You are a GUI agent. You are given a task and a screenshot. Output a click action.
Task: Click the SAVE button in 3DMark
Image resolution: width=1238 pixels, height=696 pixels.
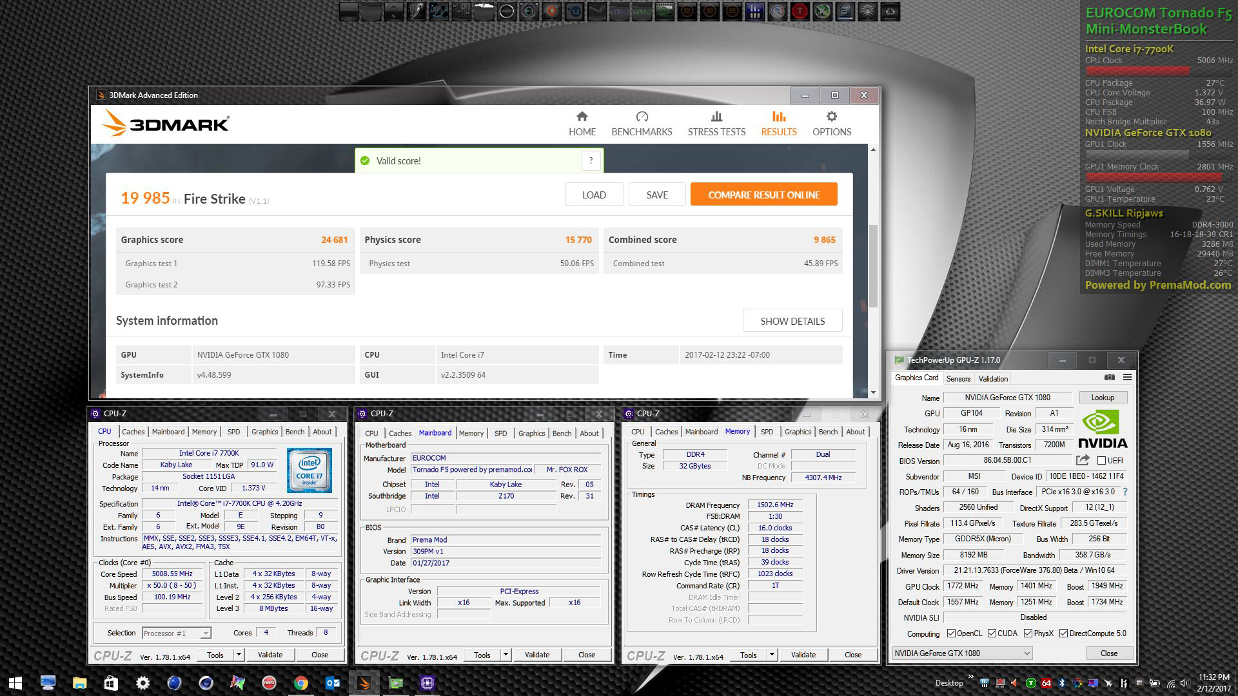657,195
